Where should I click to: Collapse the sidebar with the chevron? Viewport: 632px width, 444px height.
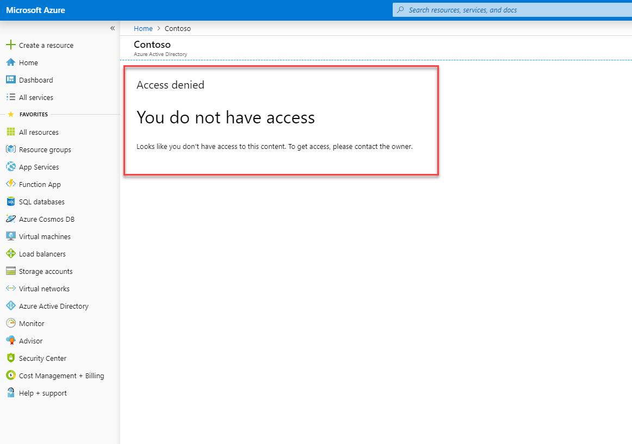[x=113, y=28]
